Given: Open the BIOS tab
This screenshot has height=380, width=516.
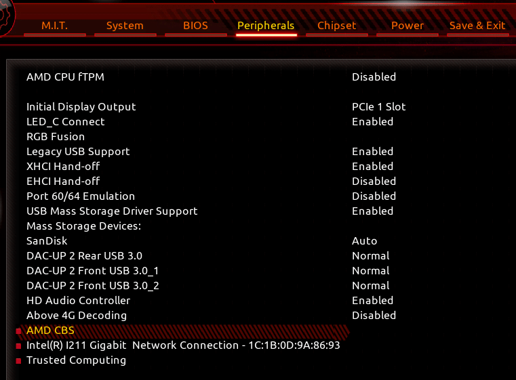Looking at the screenshot, I should 195,26.
